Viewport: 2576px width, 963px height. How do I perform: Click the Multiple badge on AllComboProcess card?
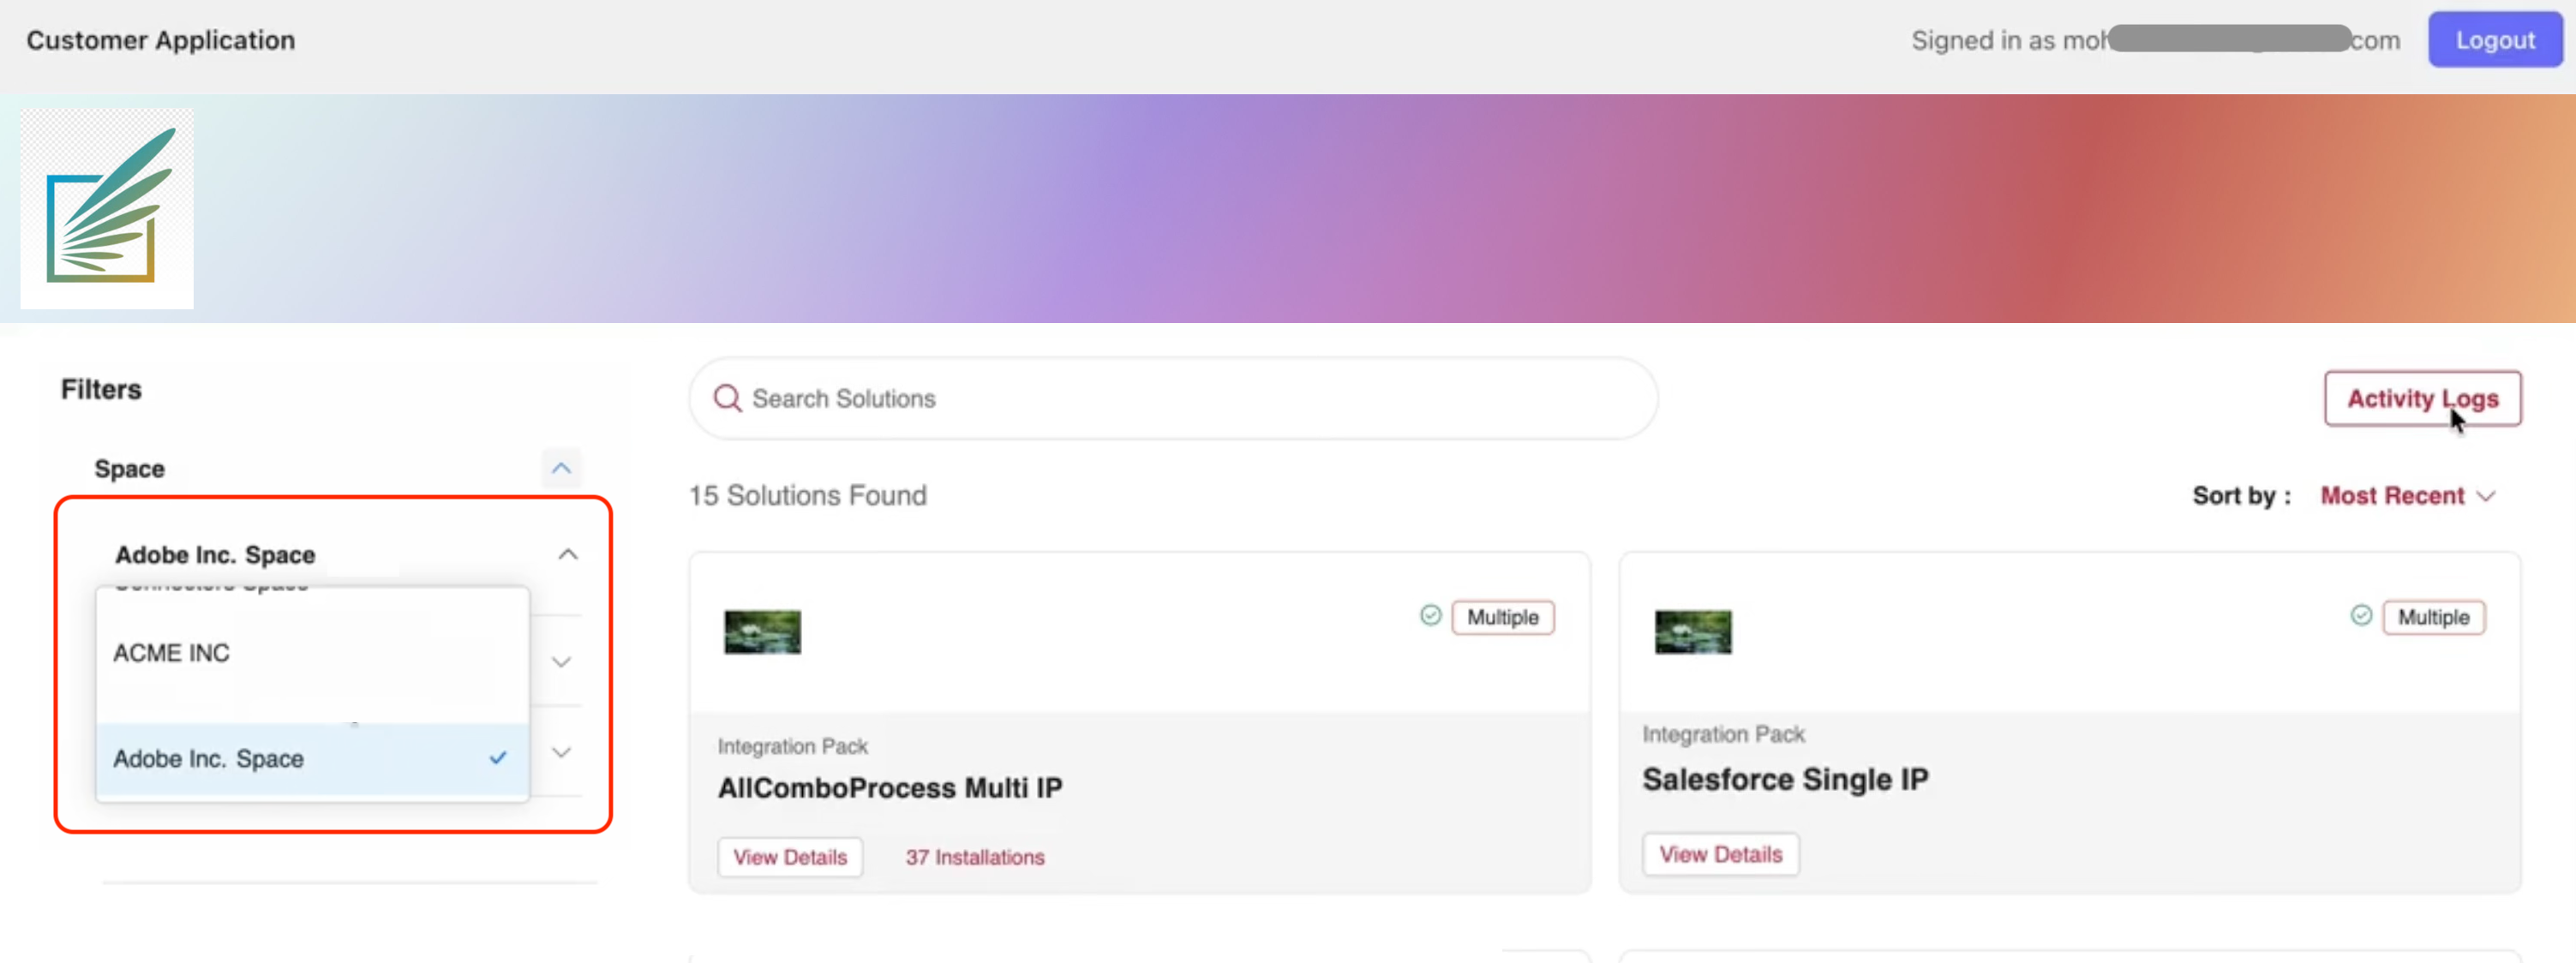[x=1502, y=617]
